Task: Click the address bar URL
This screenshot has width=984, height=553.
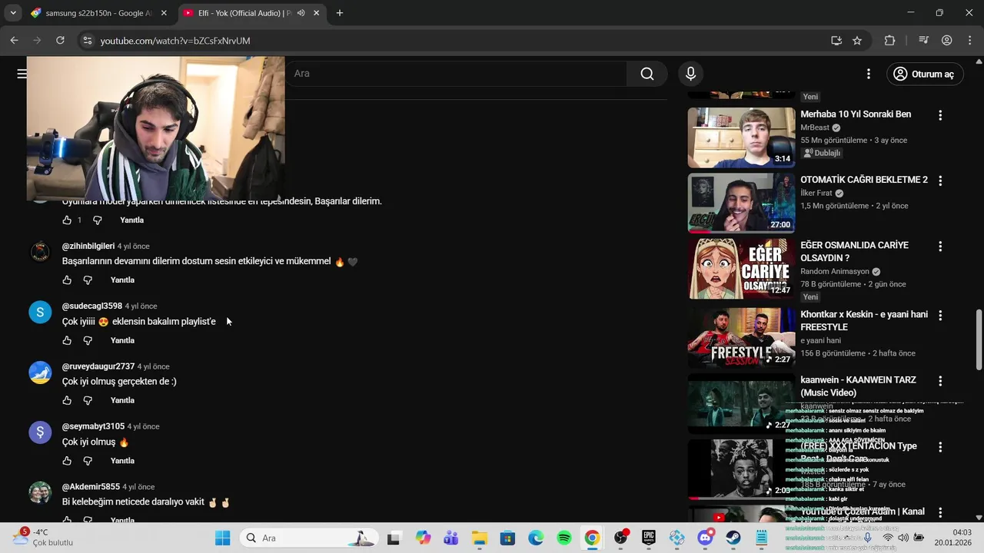Action: point(175,41)
